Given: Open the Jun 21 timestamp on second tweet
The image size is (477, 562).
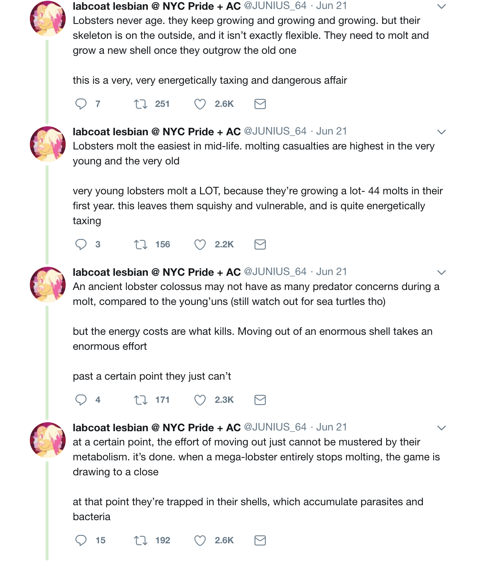Looking at the screenshot, I should click(x=331, y=131).
